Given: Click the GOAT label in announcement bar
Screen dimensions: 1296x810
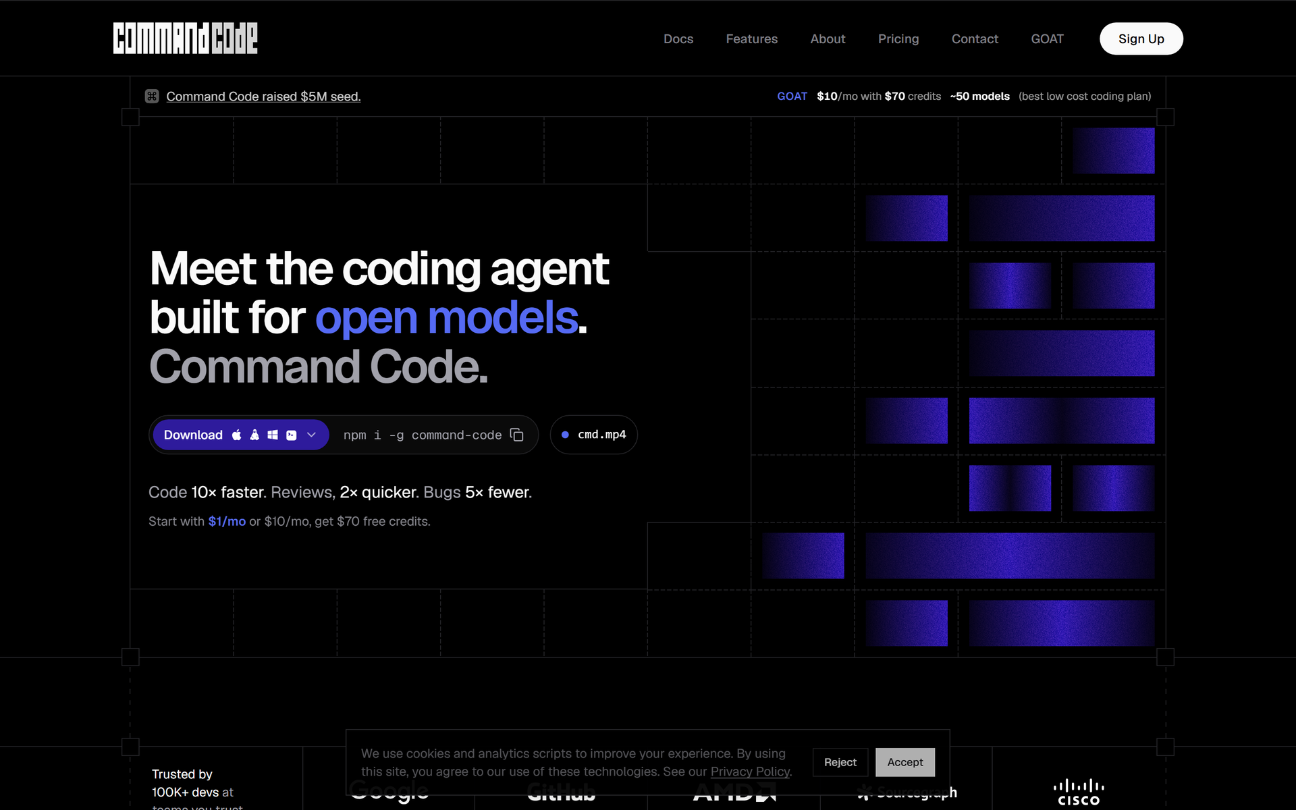Looking at the screenshot, I should point(792,97).
